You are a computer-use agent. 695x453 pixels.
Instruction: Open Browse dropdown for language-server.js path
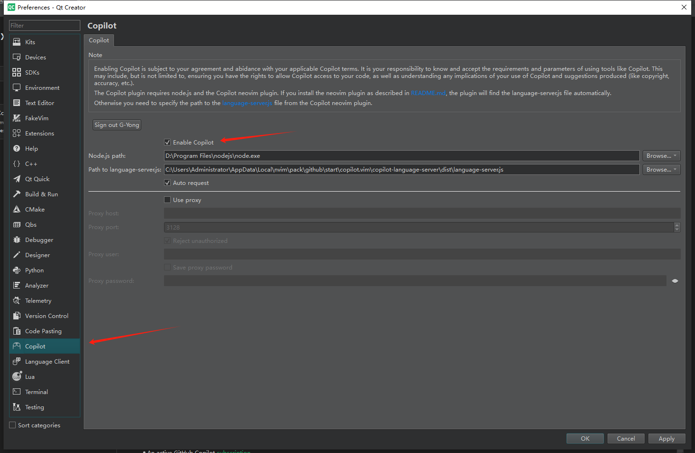661,169
